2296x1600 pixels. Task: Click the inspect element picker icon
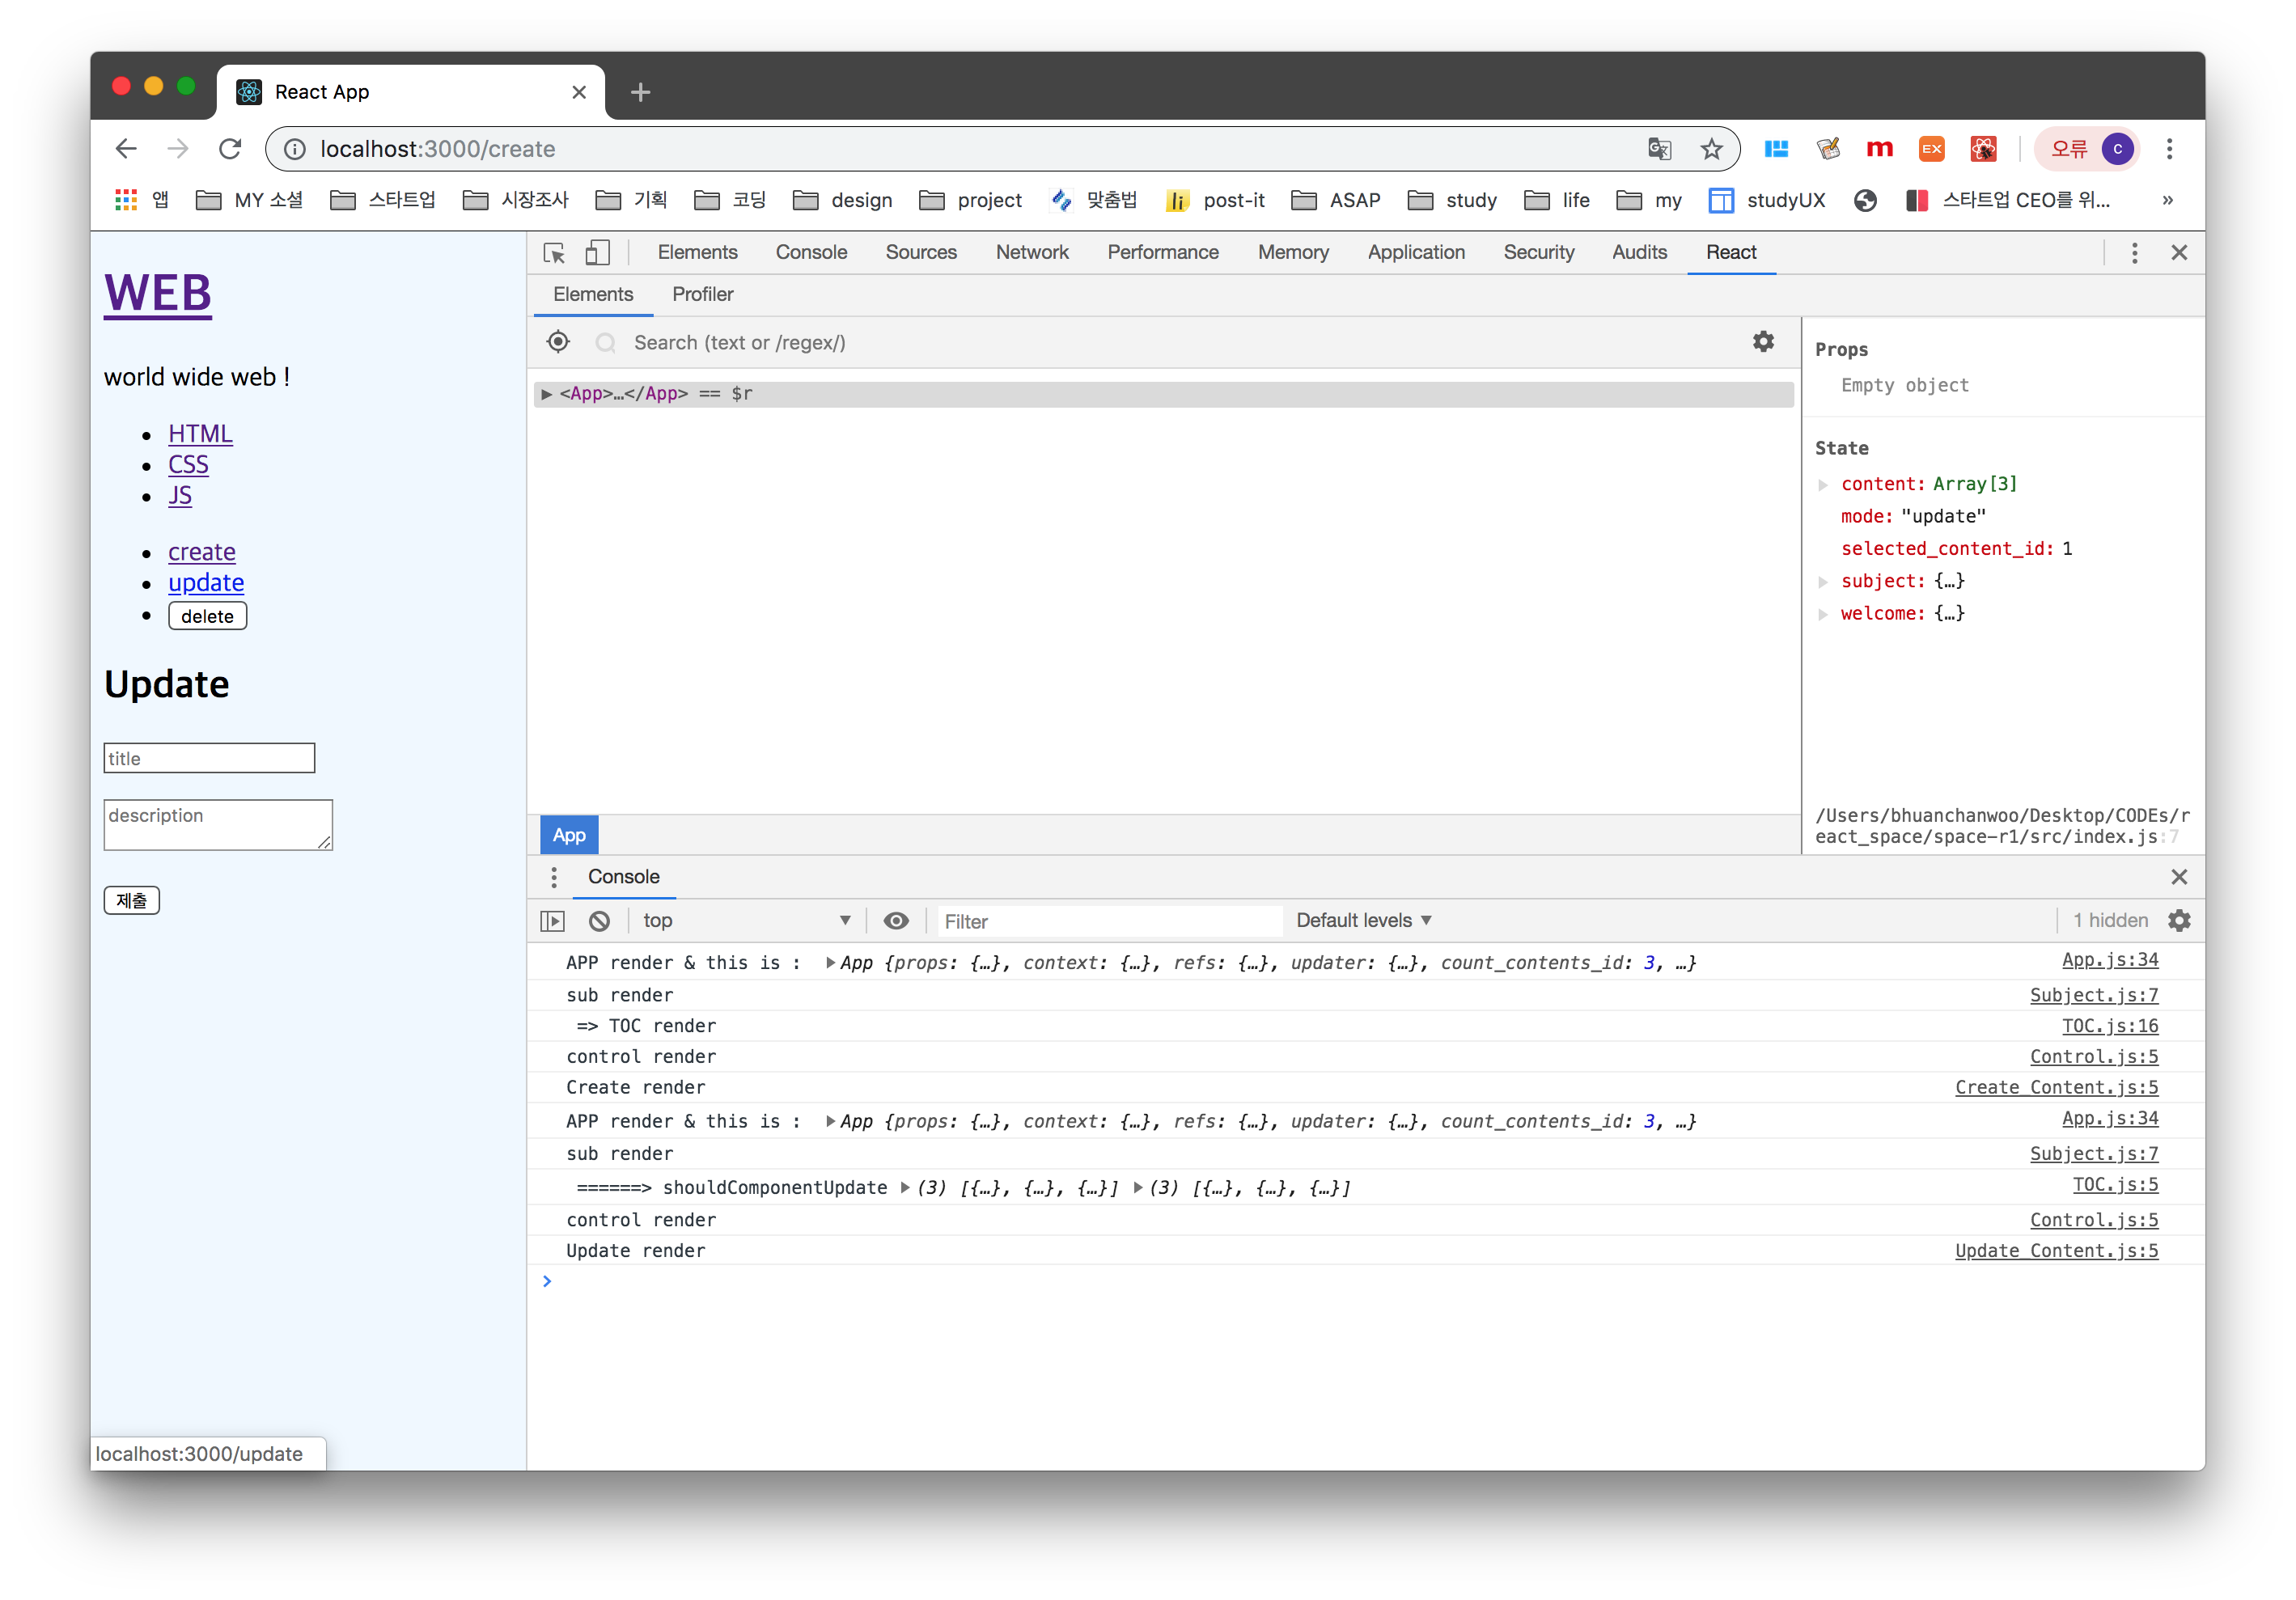point(554,253)
